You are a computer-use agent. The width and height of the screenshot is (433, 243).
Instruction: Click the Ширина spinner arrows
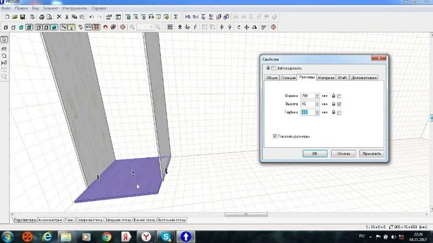pyautogui.click(x=317, y=96)
